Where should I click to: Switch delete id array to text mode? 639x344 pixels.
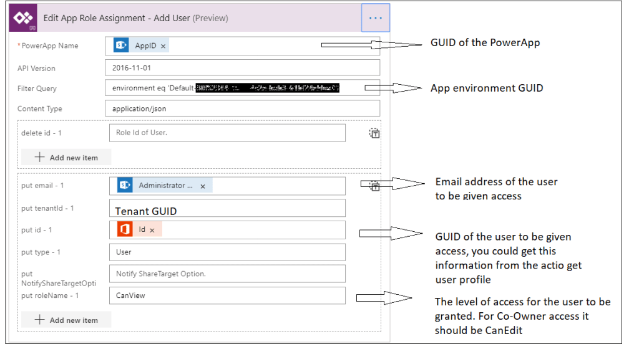374,133
